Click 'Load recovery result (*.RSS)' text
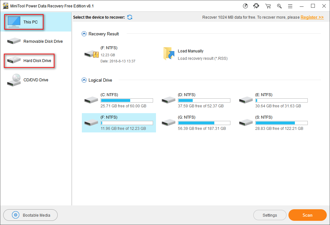The width and height of the screenshot is (330, 225). (x=203, y=59)
